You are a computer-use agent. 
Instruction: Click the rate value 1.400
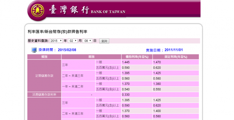(157, 111)
